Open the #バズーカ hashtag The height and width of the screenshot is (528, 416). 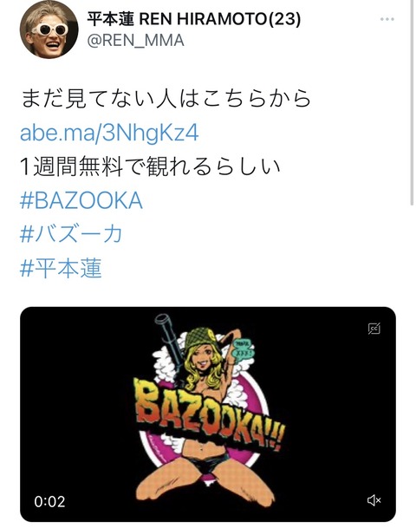click(x=71, y=234)
